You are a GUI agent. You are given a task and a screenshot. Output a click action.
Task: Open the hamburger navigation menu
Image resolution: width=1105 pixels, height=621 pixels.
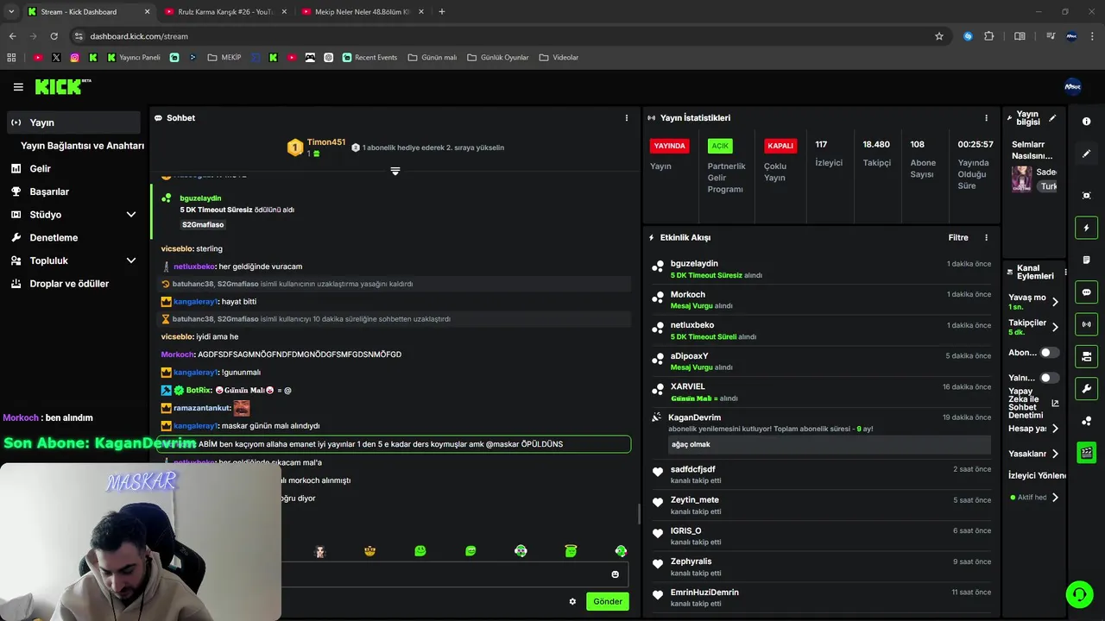pos(18,87)
